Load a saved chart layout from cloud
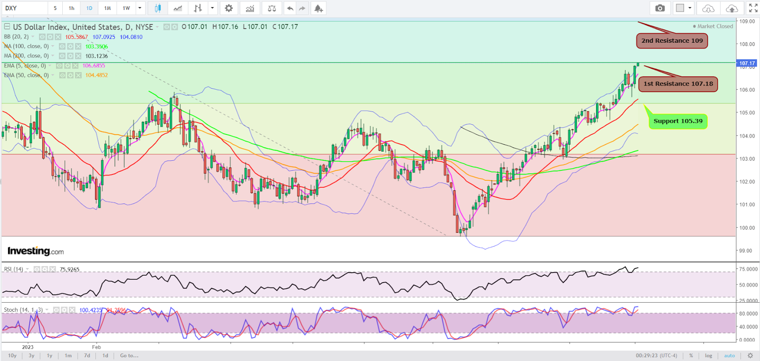This screenshot has height=361, width=760. (x=708, y=8)
